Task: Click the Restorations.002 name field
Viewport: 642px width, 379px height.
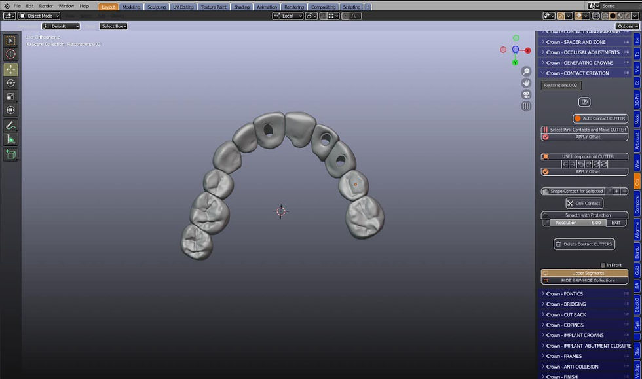Action: [x=561, y=85]
